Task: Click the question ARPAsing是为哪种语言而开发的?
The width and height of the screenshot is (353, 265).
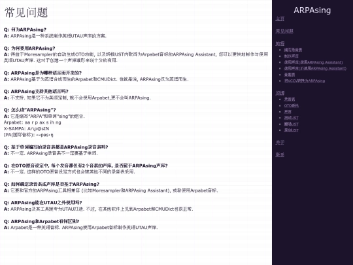Action: click(42, 73)
